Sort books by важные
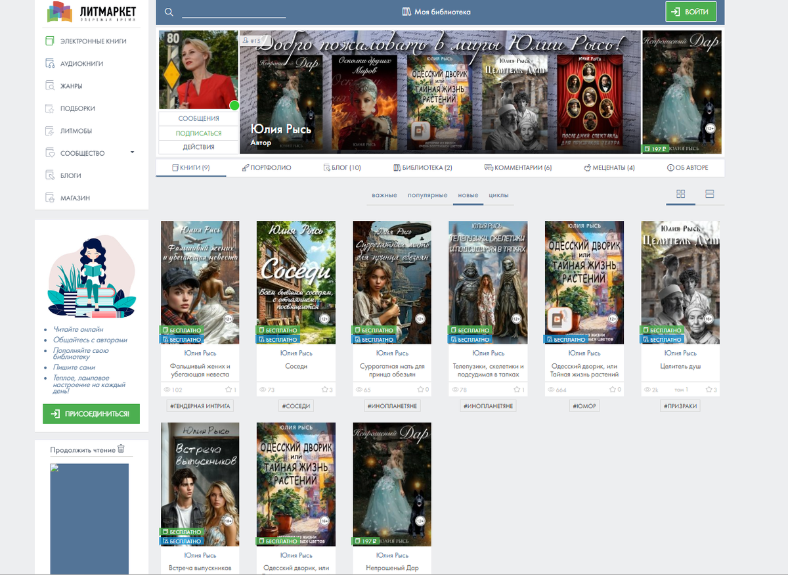 [x=384, y=195]
